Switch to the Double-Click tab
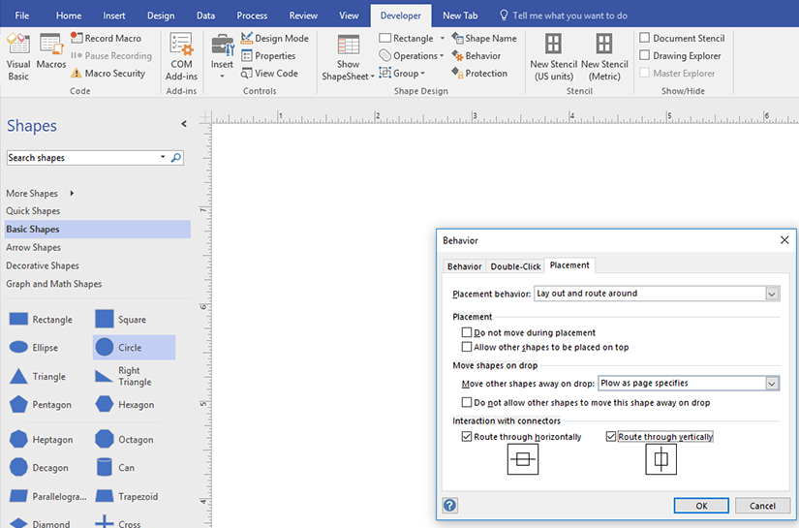The height and width of the screenshot is (528, 799). coord(515,266)
